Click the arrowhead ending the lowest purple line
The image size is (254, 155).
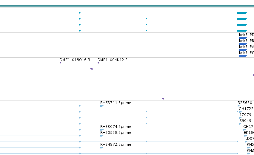click(163, 99)
